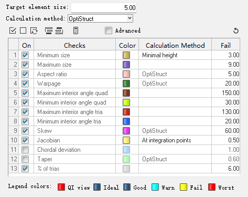The image size is (248, 197).
Task: Toggle Minimum interior angle tria checkbox
Action: tap(25, 121)
